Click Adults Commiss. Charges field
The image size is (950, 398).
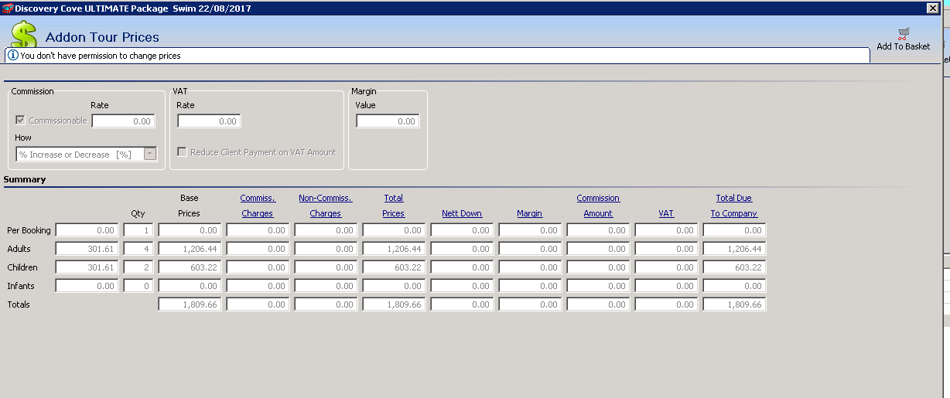point(258,249)
